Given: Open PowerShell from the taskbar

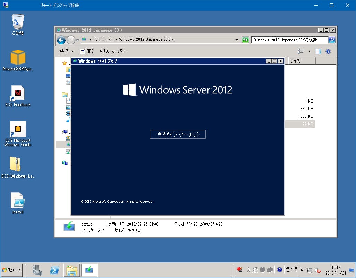Looking at the screenshot, I should 54,270.
